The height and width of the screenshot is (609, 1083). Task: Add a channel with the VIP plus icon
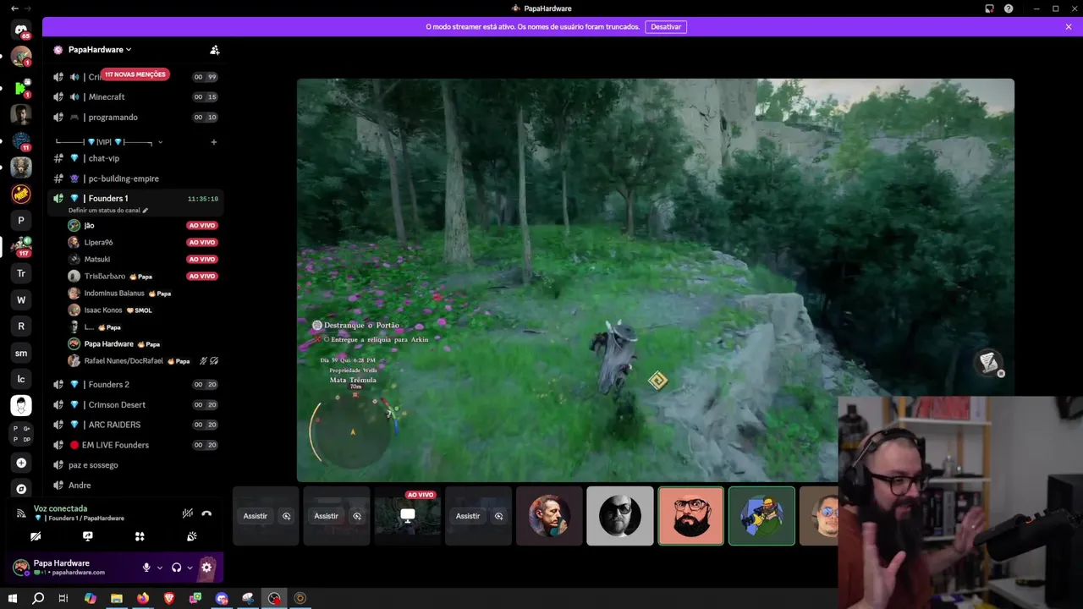pos(213,142)
